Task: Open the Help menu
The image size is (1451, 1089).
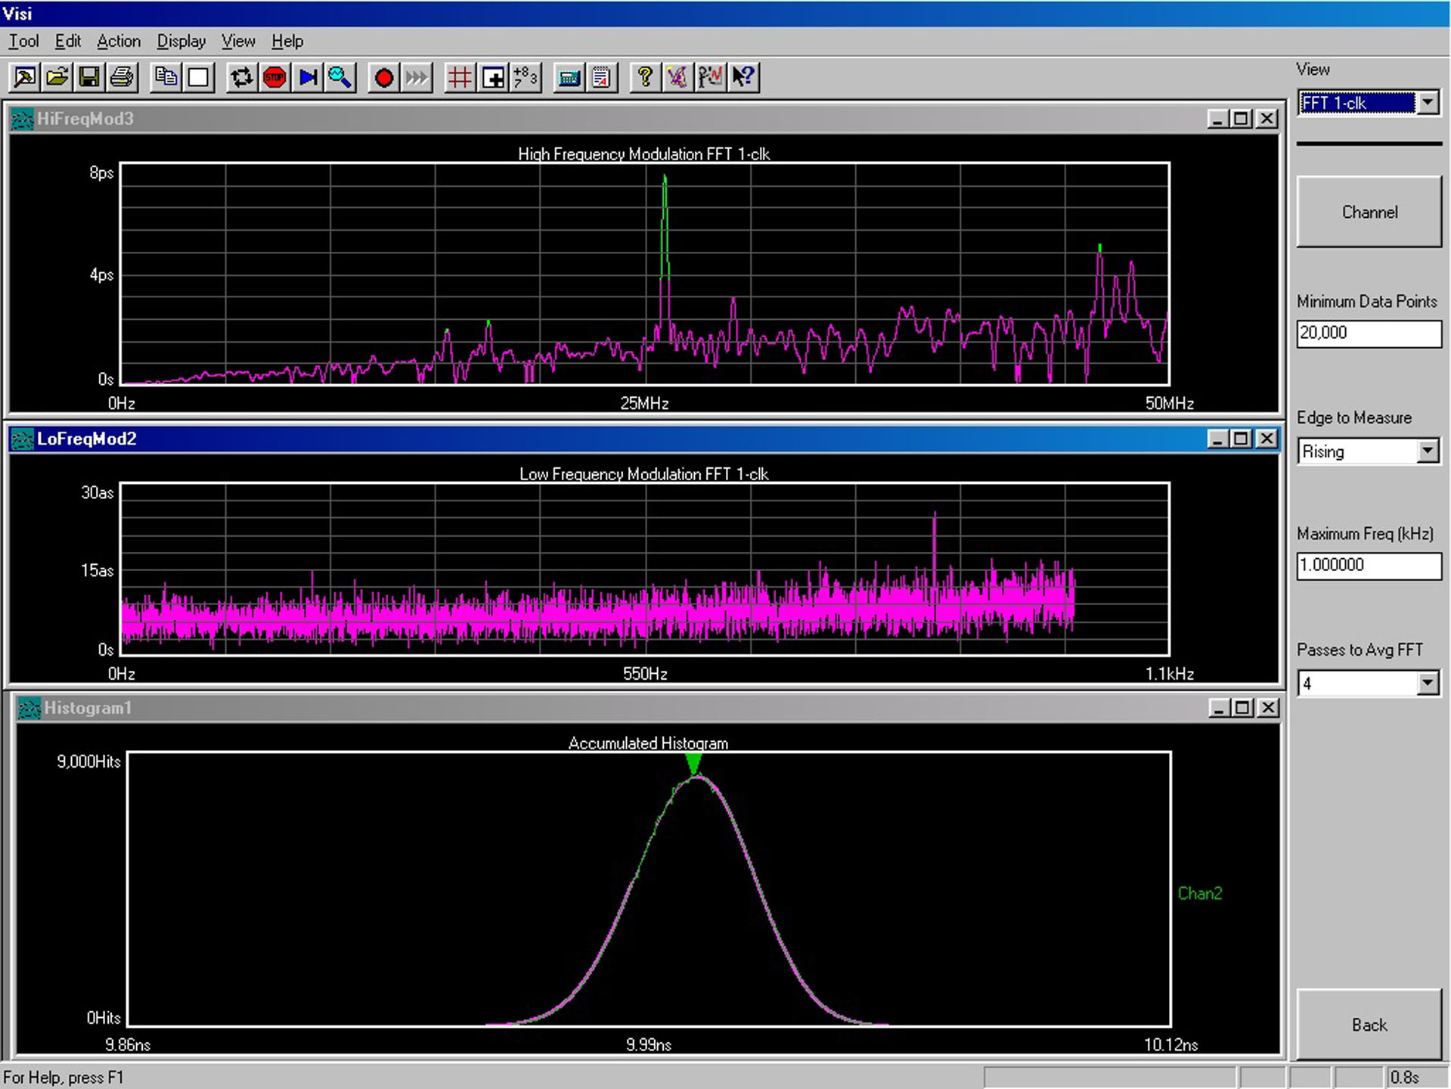Action: [287, 41]
